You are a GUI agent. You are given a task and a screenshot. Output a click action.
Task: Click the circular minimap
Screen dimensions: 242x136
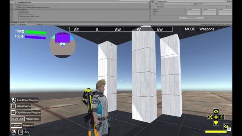62,45
